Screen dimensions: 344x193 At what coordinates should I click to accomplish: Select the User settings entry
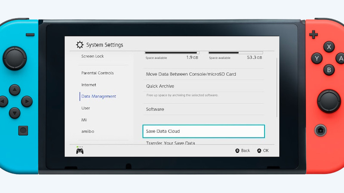pyautogui.click(x=86, y=108)
